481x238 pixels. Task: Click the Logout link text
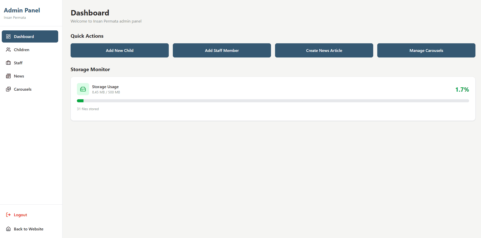[x=20, y=215]
